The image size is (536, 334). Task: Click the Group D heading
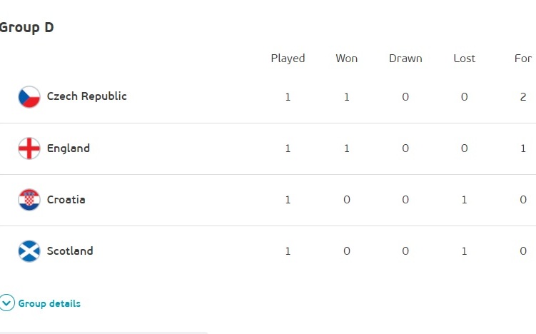click(26, 28)
